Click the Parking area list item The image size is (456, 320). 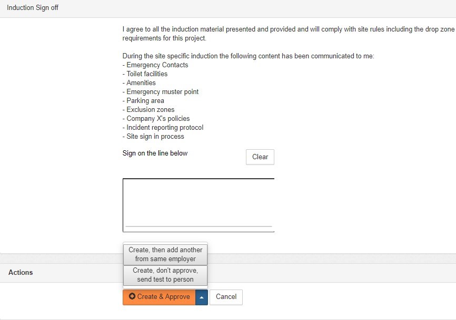[145, 101]
